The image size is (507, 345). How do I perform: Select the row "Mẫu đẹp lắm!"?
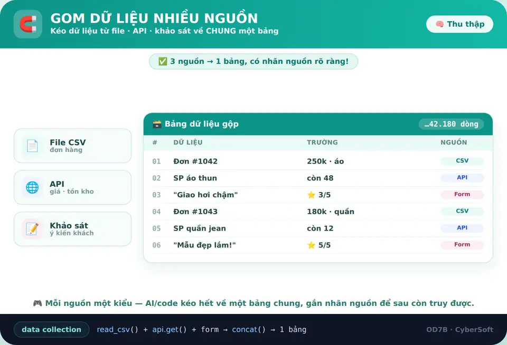(x=318, y=245)
